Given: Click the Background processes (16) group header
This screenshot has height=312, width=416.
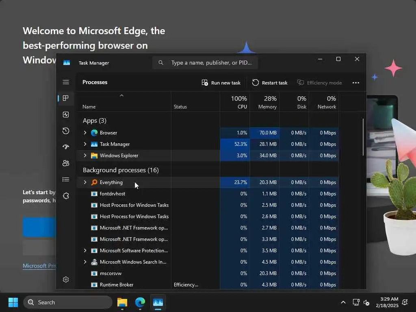Looking at the screenshot, I should (121, 170).
